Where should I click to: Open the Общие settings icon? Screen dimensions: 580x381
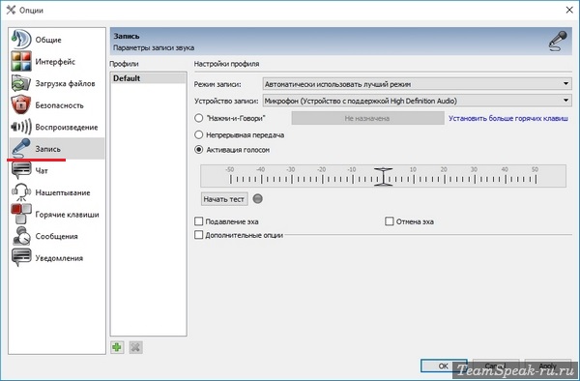[20, 40]
